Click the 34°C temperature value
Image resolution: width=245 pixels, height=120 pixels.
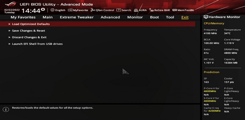227,33
